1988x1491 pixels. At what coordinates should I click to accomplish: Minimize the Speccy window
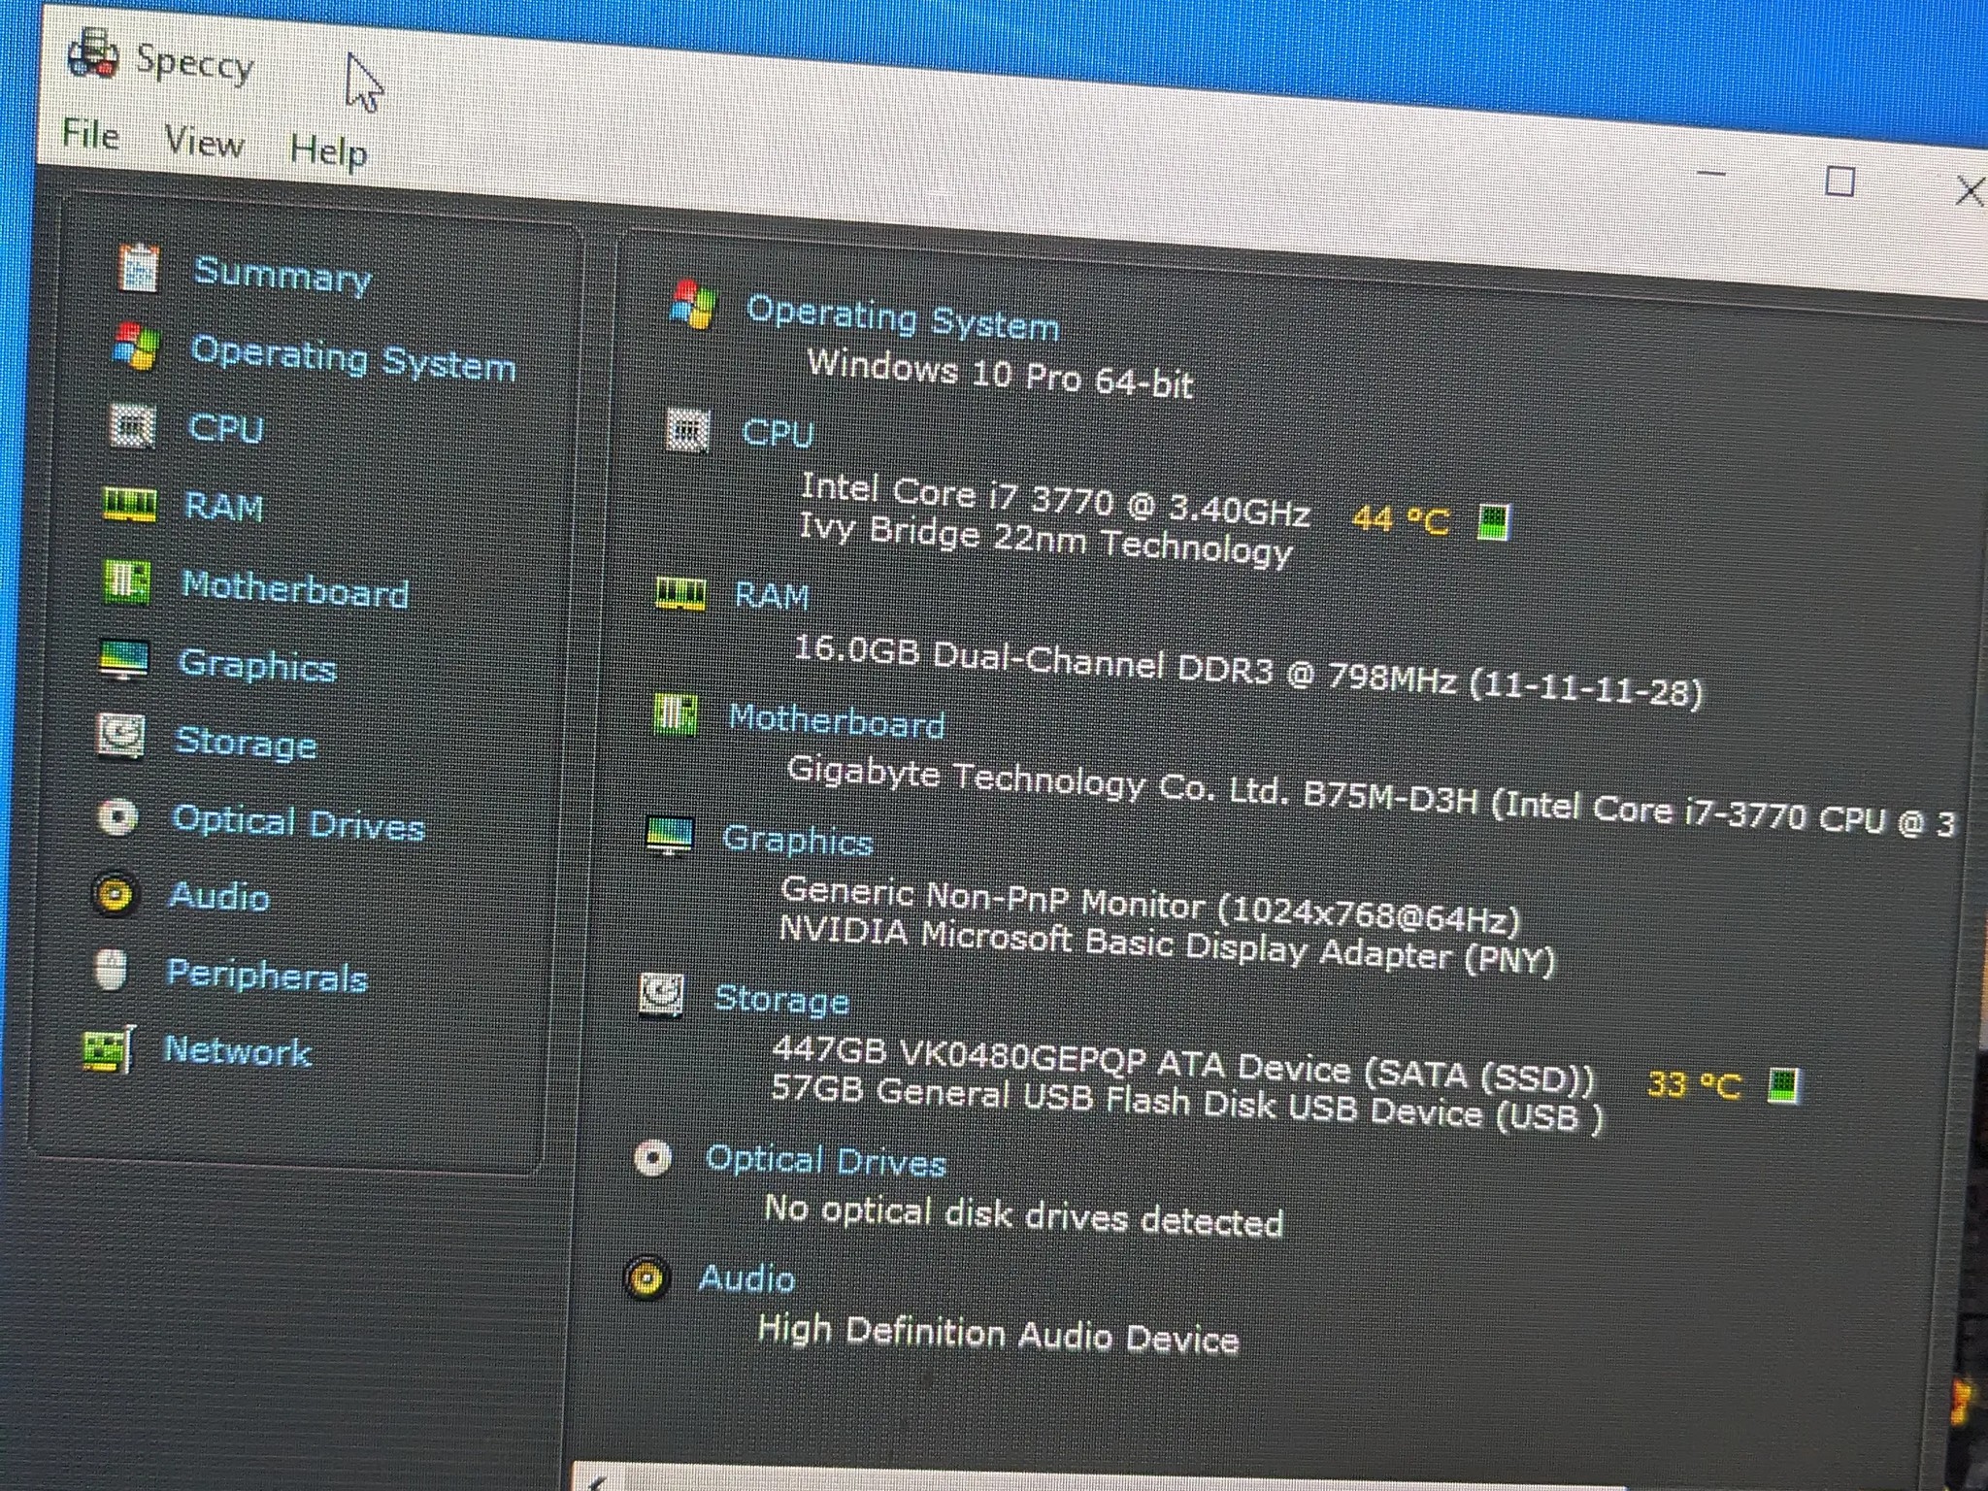click(x=1712, y=174)
